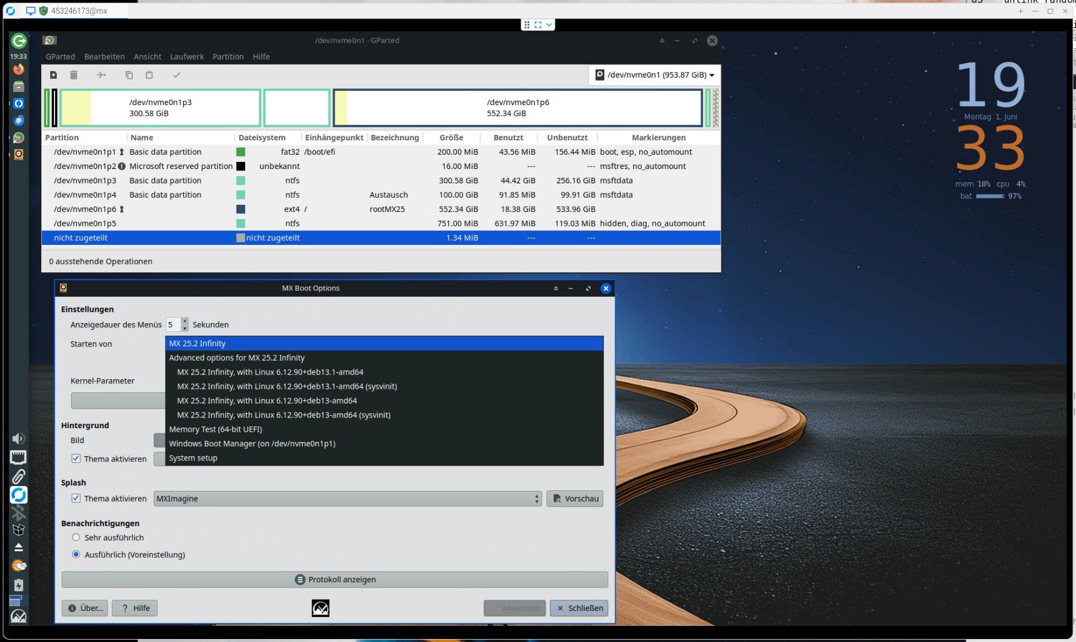Launch Firefox from the side panel
The image size is (1076, 642).
click(x=19, y=69)
